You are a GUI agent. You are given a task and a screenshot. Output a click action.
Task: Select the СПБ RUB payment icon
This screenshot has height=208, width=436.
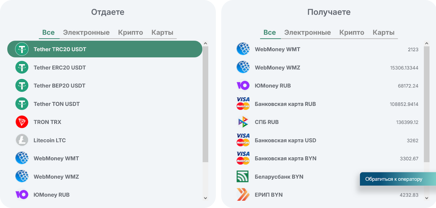243,122
